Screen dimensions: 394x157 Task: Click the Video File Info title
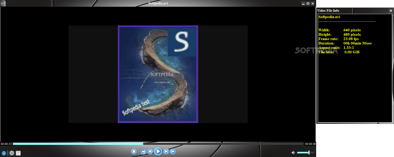(328, 11)
